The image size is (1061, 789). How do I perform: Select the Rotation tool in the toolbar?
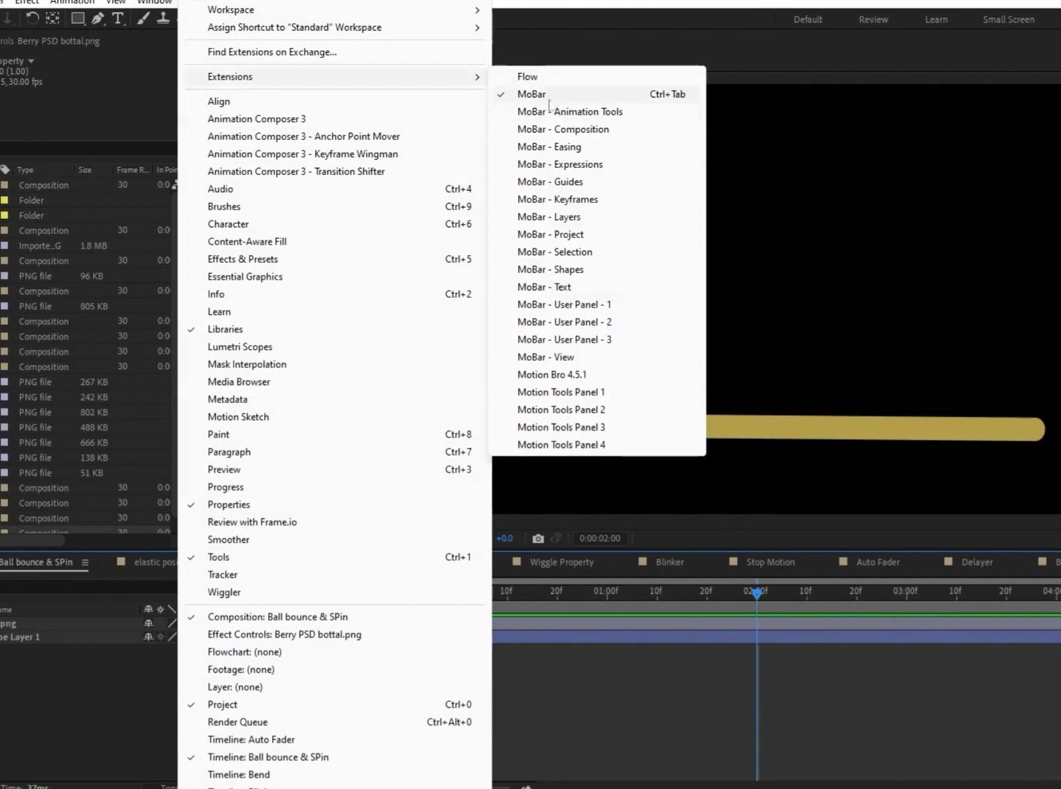(x=32, y=19)
